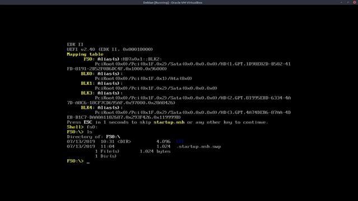Image resolution: width=358 pixels, height=201 pixels.
Task: Click the blue 'EFI' directory name
Action: (x=180, y=141)
